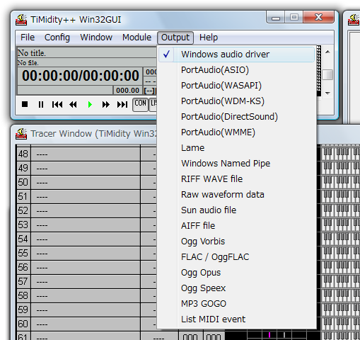Screen dimensions: 360x340
Task: Open the Window menu
Action: pos(96,38)
